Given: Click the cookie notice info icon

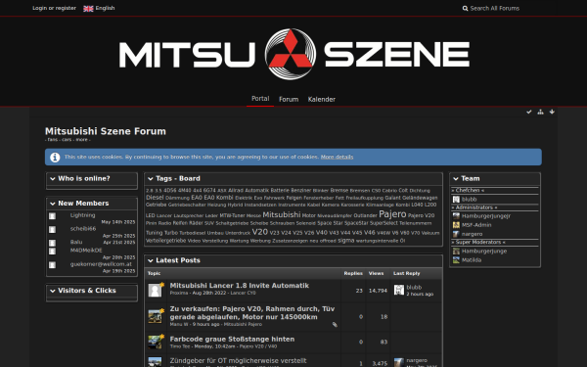Looking at the screenshot, I should (55, 158).
